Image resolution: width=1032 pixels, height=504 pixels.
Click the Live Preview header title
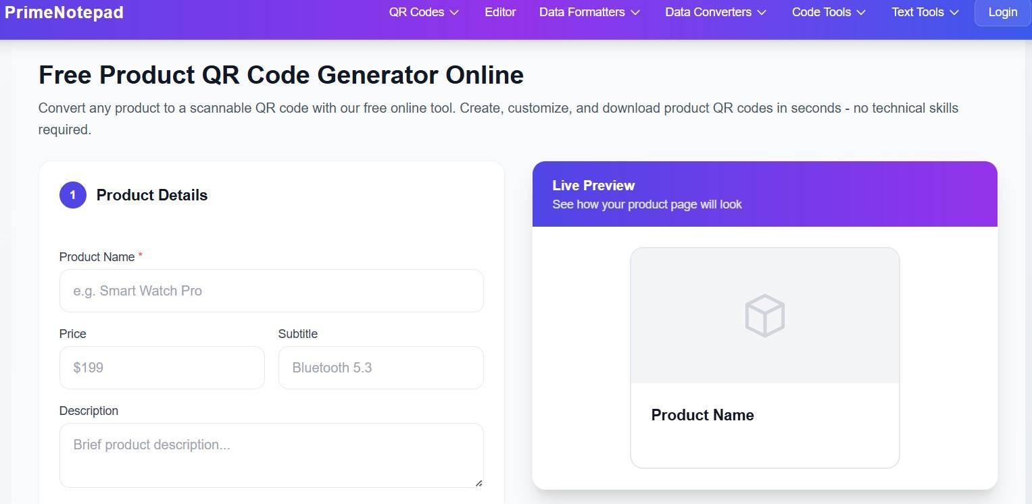(x=593, y=186)
